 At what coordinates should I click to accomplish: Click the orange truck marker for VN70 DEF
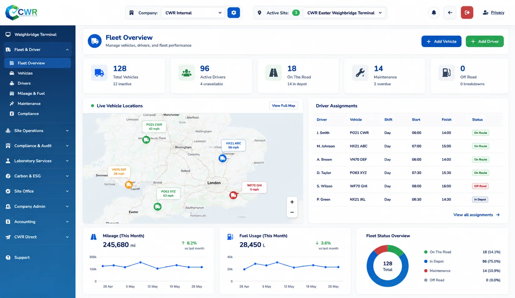point(129,185)
